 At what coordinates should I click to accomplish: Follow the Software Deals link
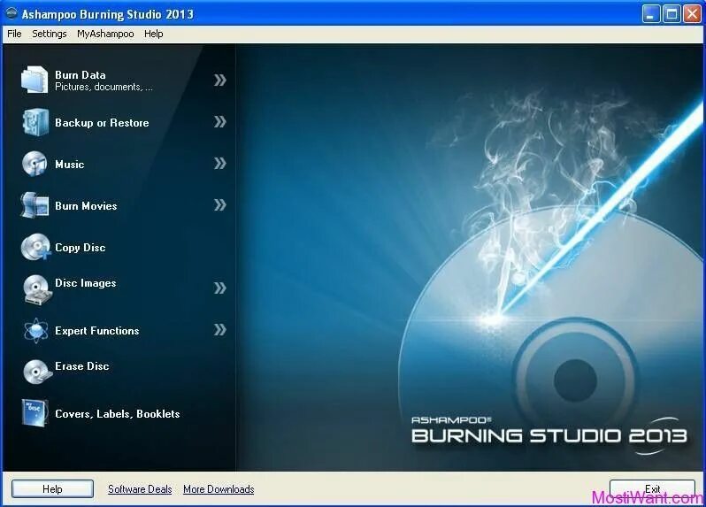coord(140,489)
